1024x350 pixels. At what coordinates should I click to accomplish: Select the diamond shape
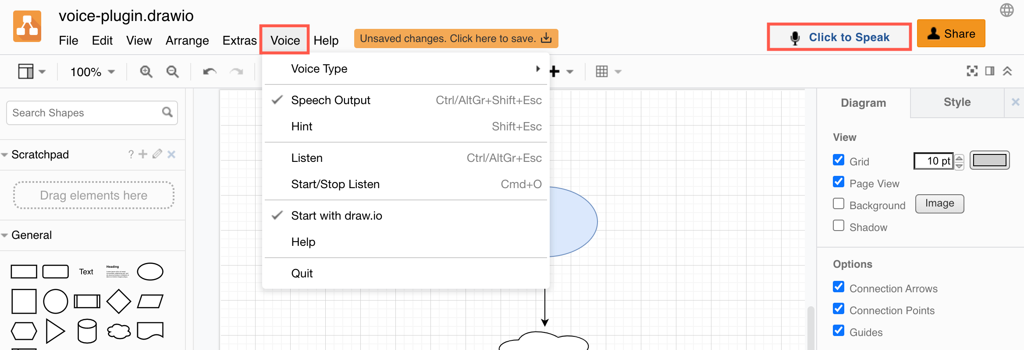click(119, 301)
